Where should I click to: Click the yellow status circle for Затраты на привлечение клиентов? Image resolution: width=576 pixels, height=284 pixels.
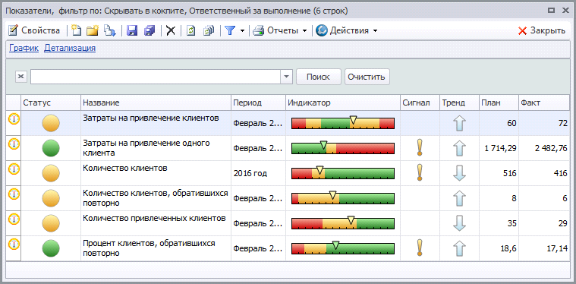(x=51, y=123)
